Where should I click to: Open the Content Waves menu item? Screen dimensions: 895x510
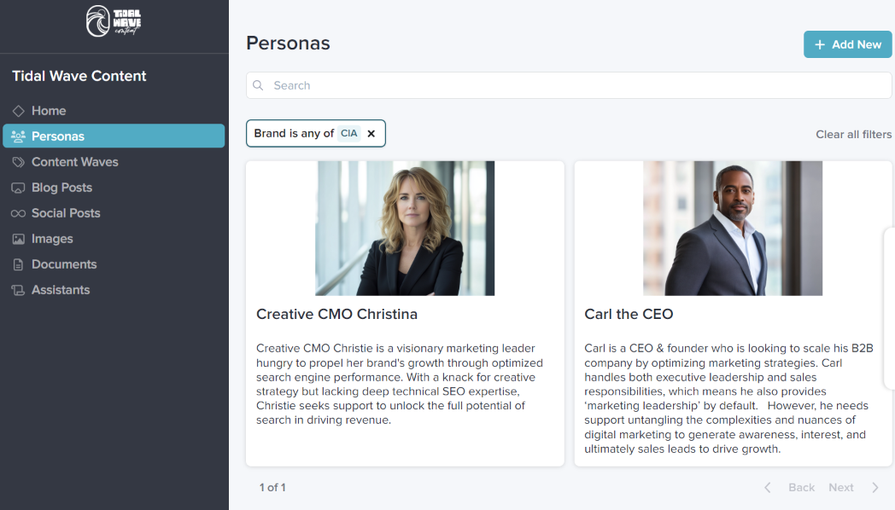(75, 162)
